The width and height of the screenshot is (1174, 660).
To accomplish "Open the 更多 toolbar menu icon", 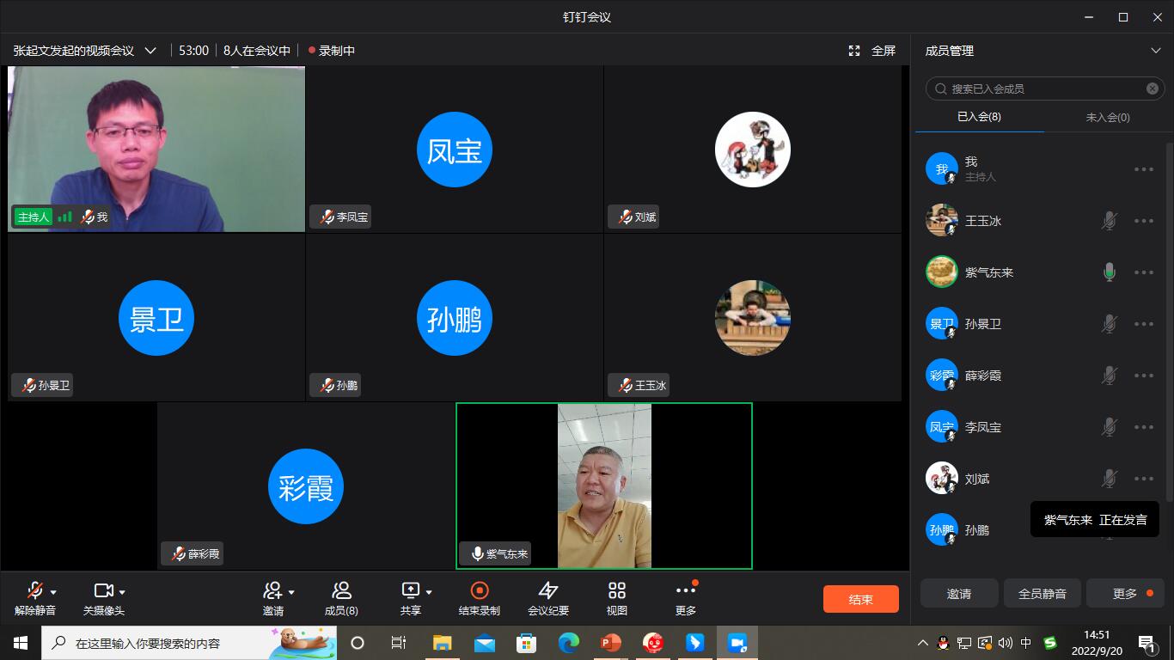I will coord(686,590).
